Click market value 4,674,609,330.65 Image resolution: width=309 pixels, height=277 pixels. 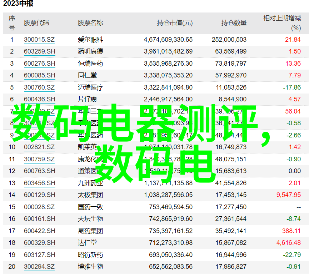(168, 40)
